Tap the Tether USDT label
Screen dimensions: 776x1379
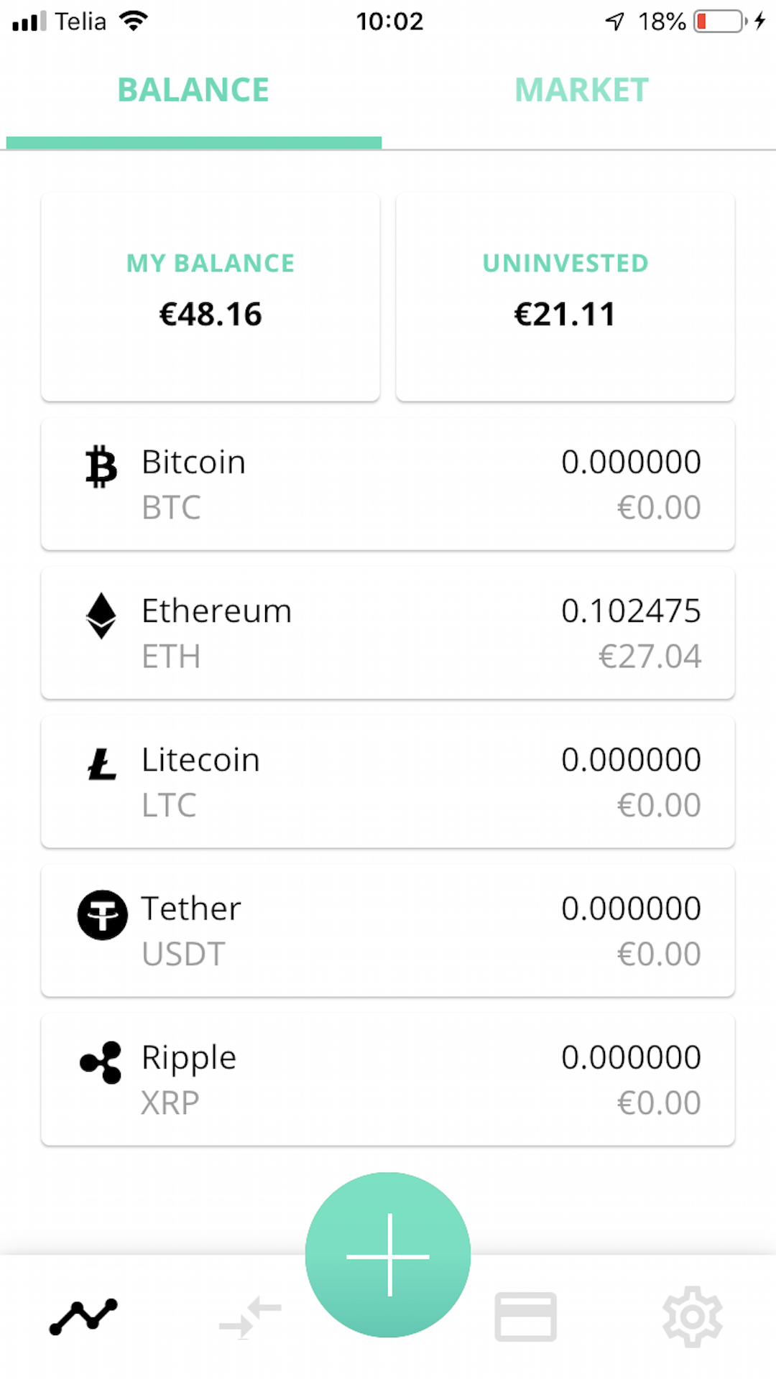[183, 954]
